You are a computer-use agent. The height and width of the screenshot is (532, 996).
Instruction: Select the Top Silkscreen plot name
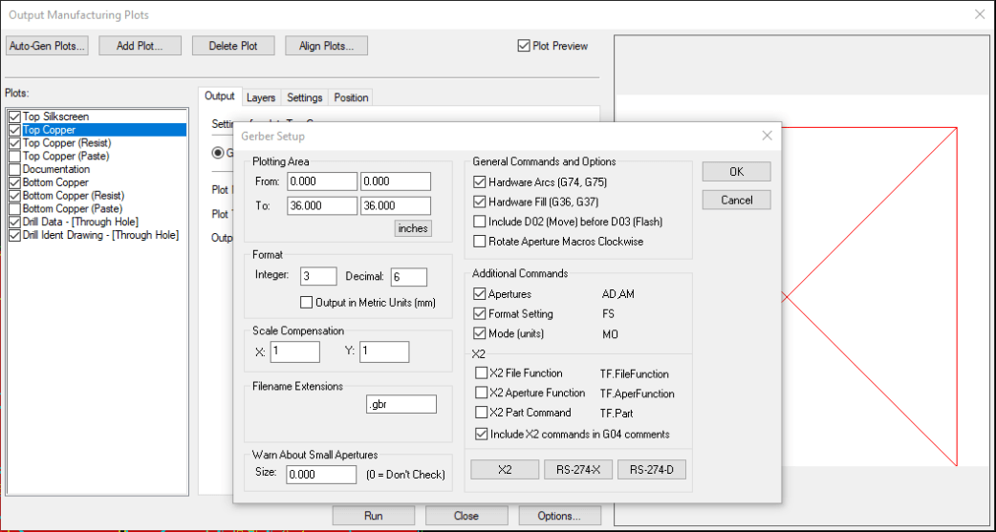55,117
